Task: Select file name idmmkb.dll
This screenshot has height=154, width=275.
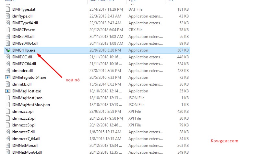Action: [x=22, y=84]
